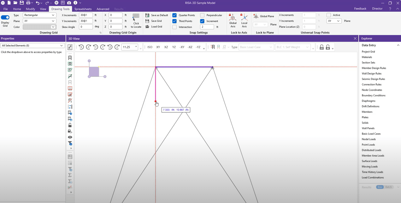This screenshot has height=203, width=401.
Task: Switch to the Spreadsheets ribbon tab
Action: click(83, 9)
